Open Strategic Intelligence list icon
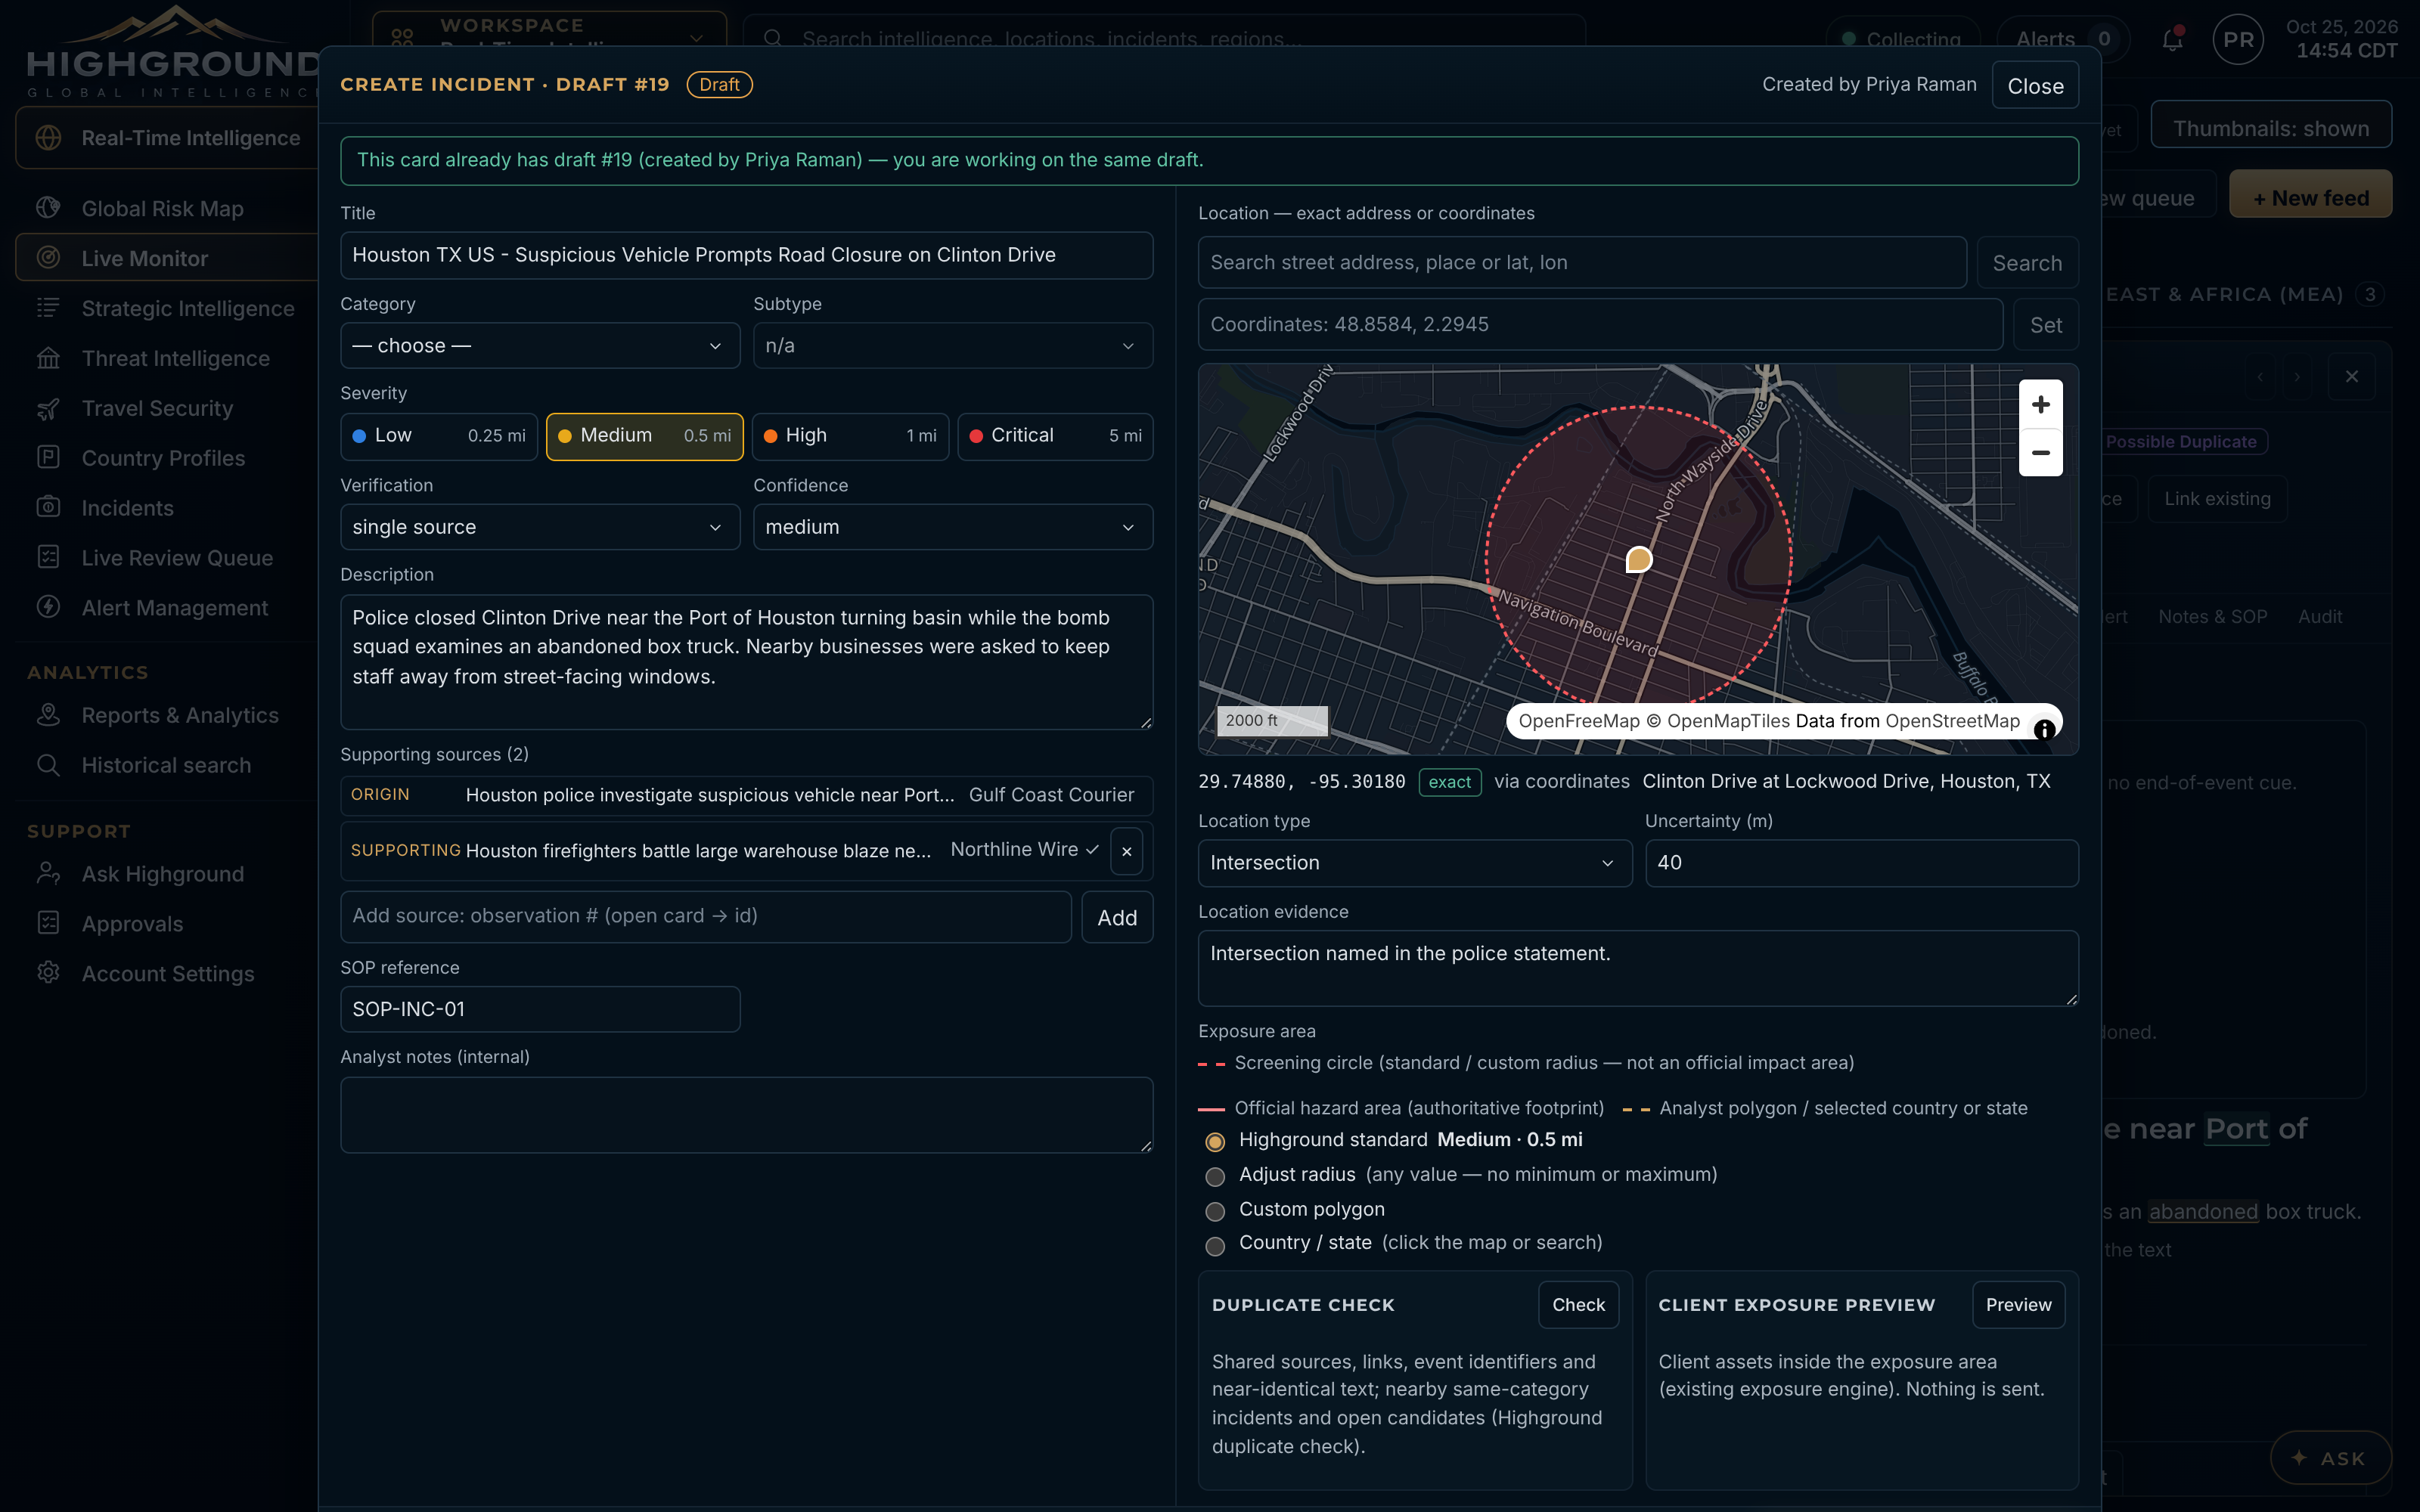The height and width of the screenshot is (1512, 2420). click(48, 308)
